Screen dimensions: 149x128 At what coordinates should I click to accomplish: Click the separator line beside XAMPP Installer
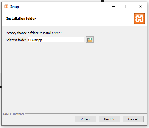tap(86, 114)
